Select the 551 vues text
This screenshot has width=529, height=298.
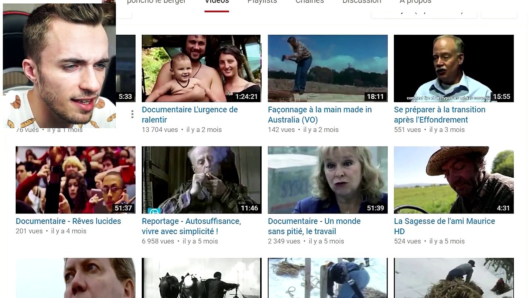point(407,130)
